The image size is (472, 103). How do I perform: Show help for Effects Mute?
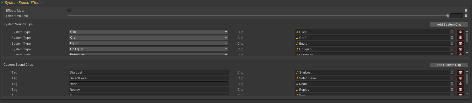[x=466, y=10]
